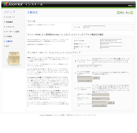137x133 pixels.
Task: Select the install sample data radio option
Action: click(75, 61)
